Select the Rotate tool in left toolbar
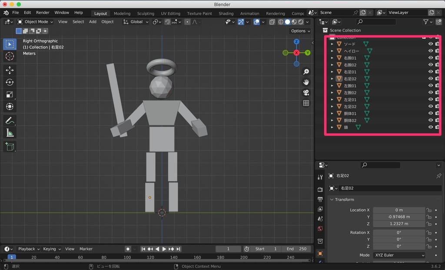The image size is (445, 270). pos(10,82)
